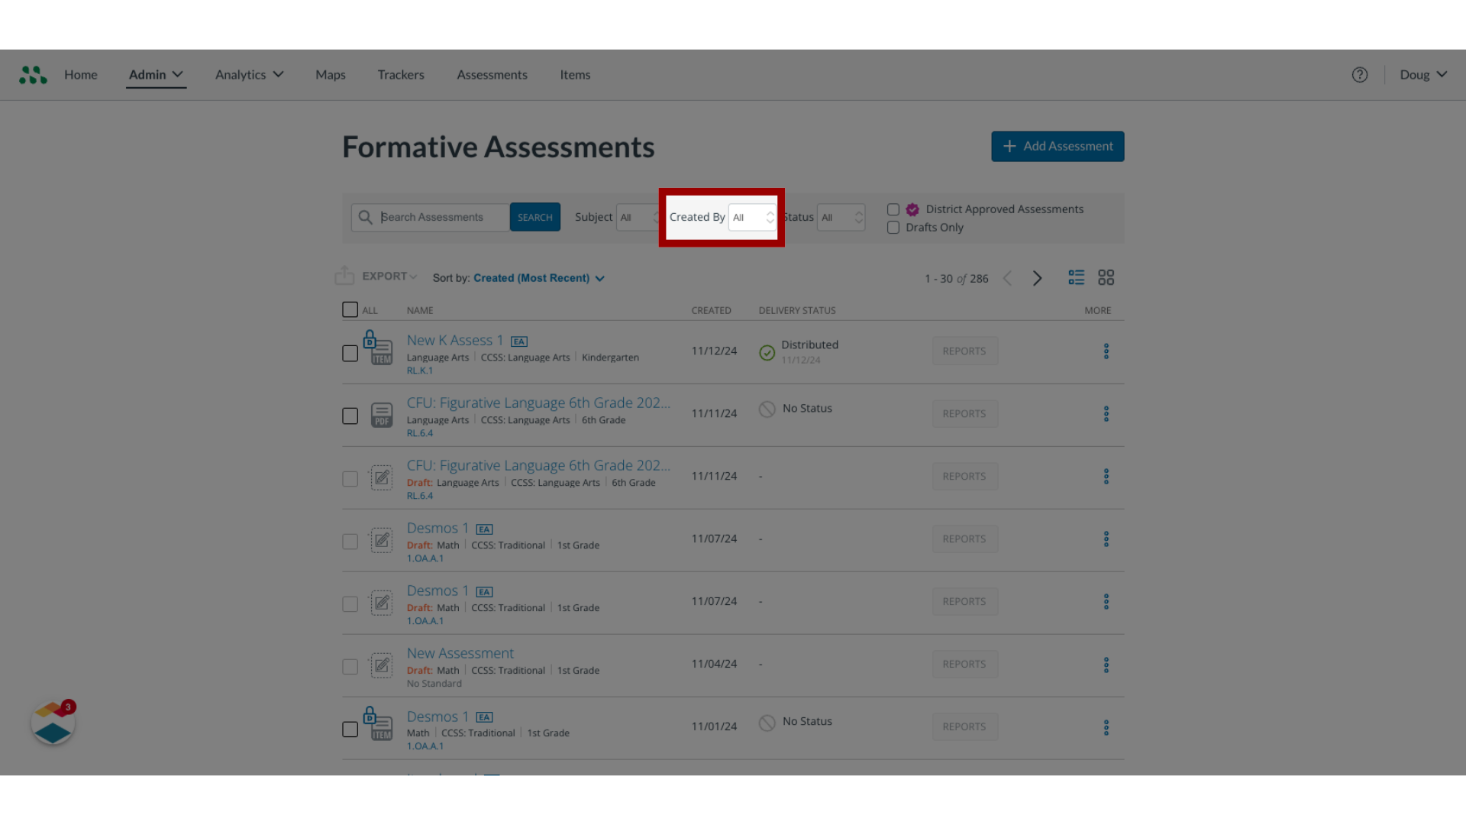The image size is (1466, 825).
Task: Click the list view icon
Action: (x=1077, y=277)
